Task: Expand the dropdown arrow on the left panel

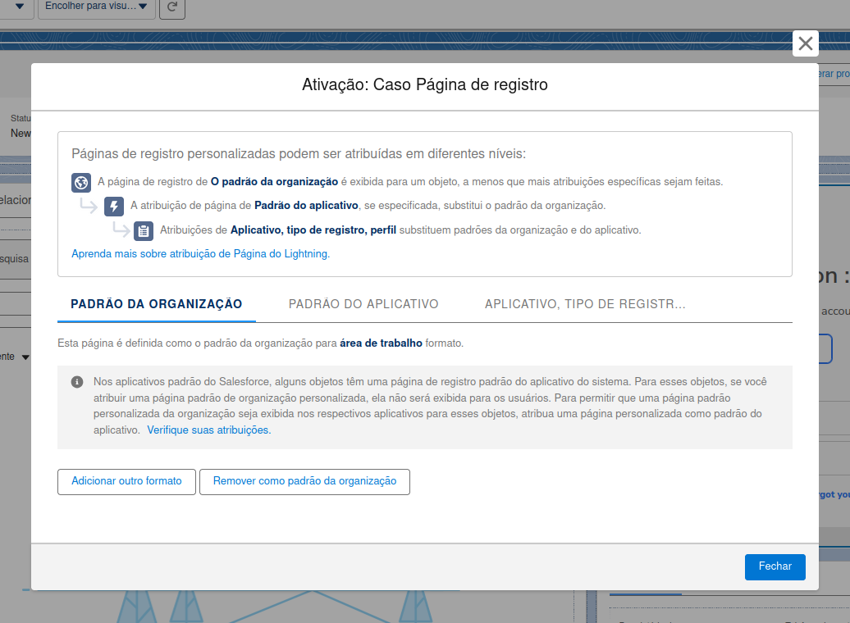Action: tap(25, 357)
